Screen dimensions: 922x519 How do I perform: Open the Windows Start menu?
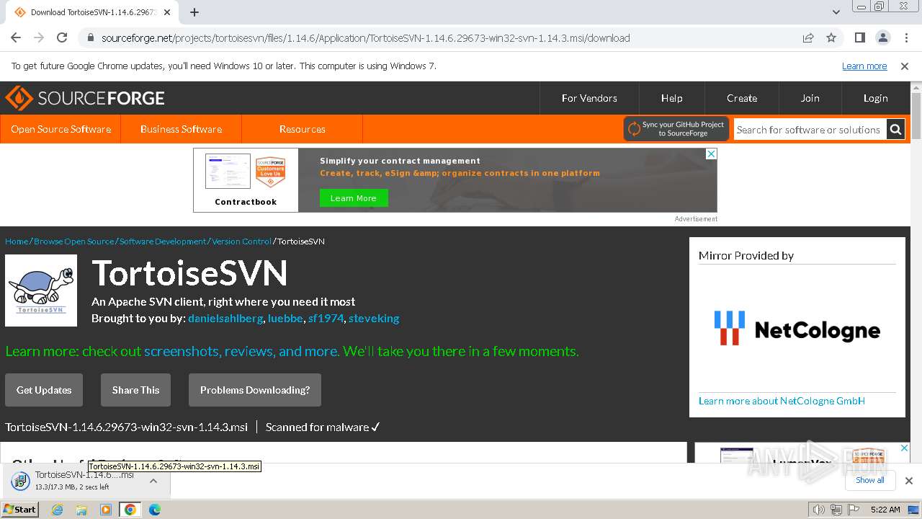(20, 510)
